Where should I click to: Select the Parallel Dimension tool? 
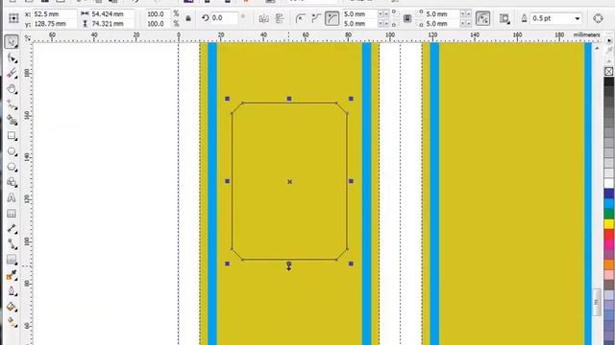pos(12,228)
